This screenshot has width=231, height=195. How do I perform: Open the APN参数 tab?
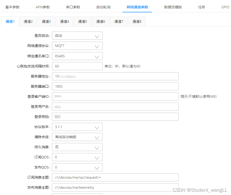pyautogui.click(x=43, y=7)
